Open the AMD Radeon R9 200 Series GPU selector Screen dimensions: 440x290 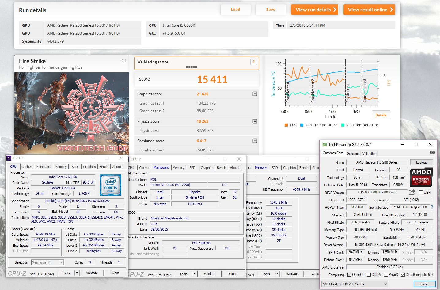point(355,284)
